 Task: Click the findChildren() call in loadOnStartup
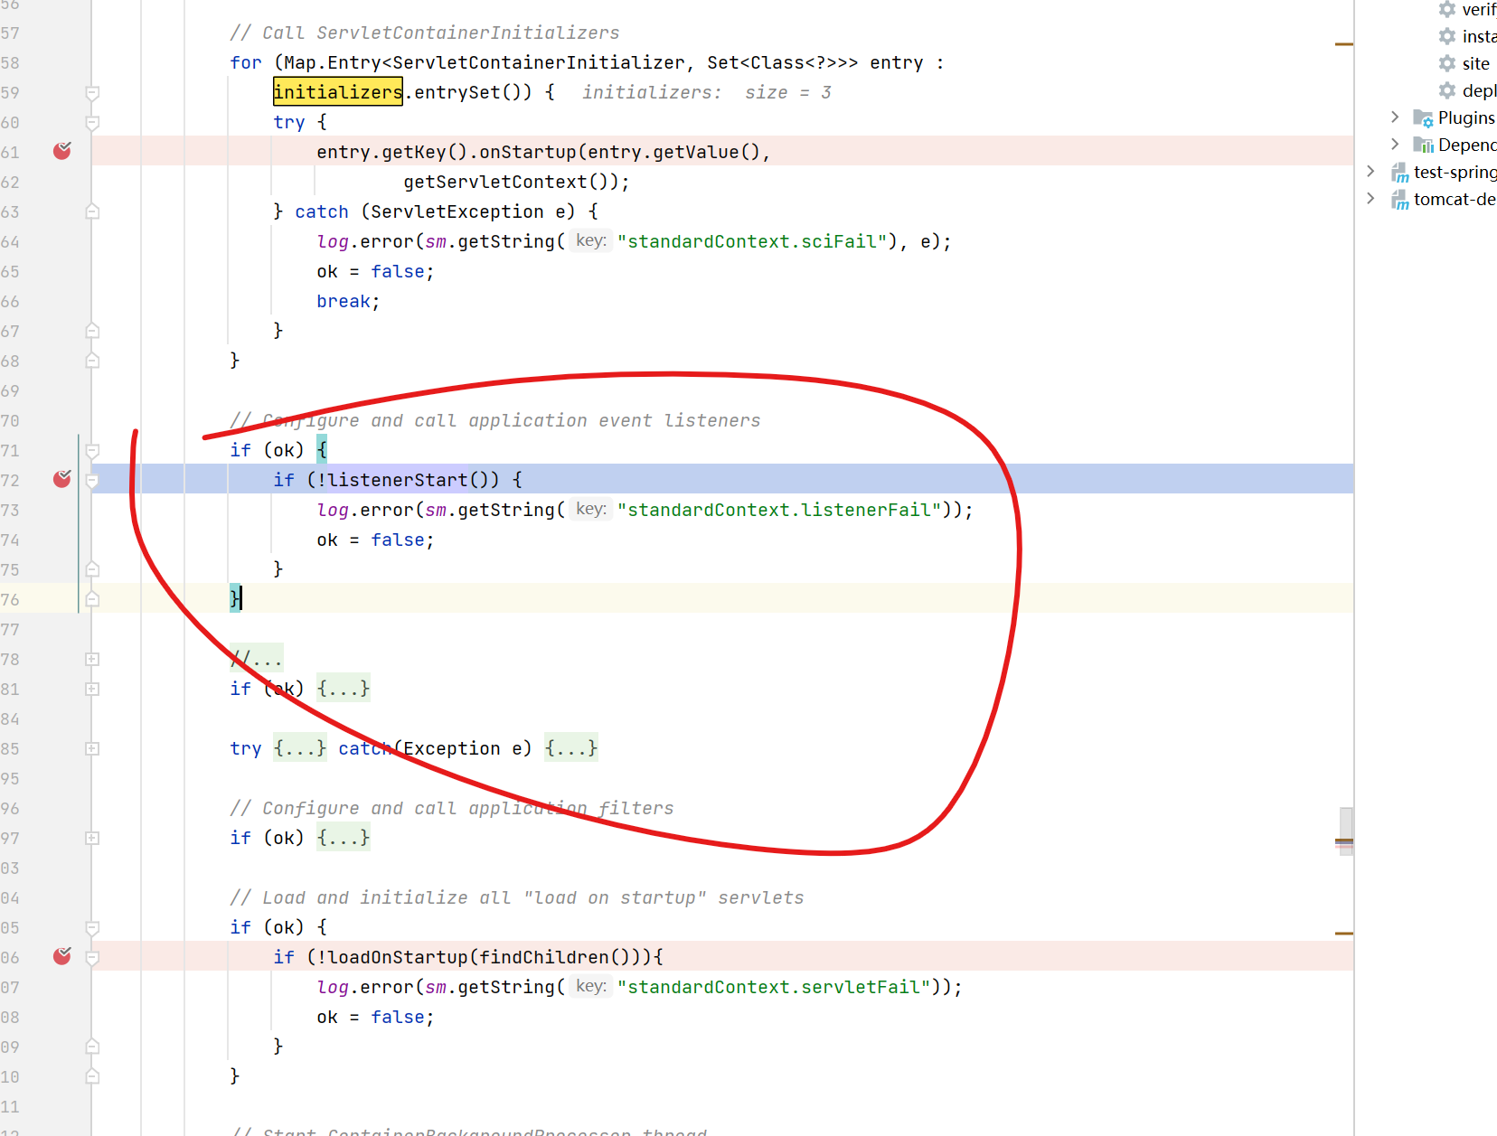(x=554, y=957)
